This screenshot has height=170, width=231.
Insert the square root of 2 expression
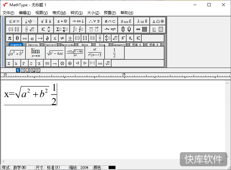[x=107, y=63]
